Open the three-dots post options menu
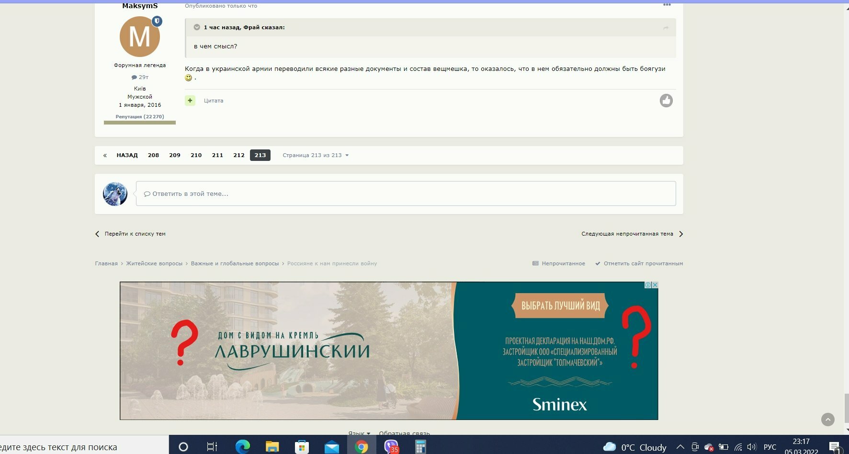This screenshot has height=454, width=849. (x=667, y=5)
